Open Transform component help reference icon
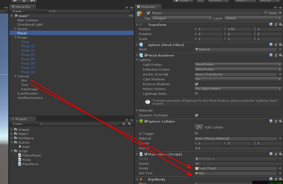 (271, 25)
